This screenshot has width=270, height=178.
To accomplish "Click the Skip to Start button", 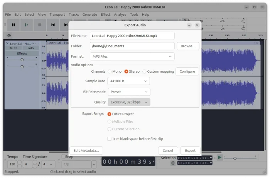I will 53,25.
